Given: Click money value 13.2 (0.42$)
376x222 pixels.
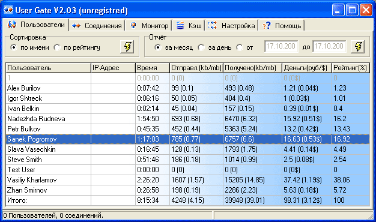Looking at the screenshot, I should pos(301,129).
